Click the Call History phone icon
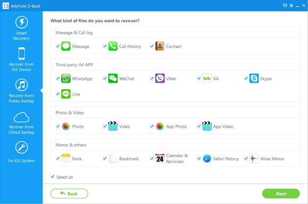The image size is (308, 204). 113,46
